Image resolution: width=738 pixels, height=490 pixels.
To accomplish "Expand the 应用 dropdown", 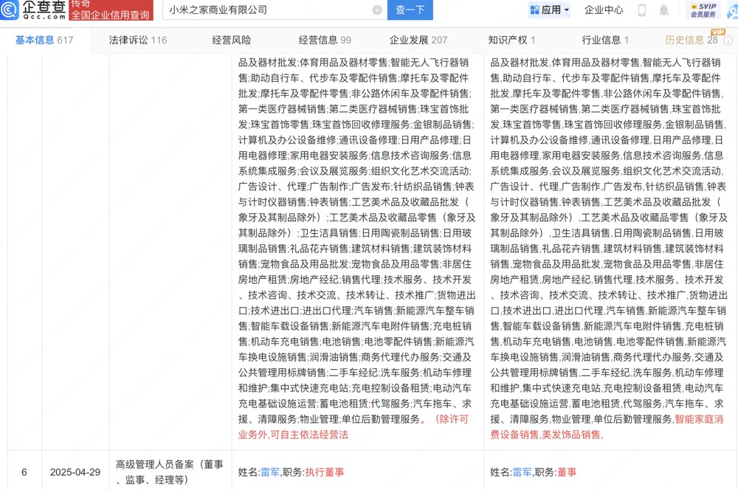I will coord(550,10).
